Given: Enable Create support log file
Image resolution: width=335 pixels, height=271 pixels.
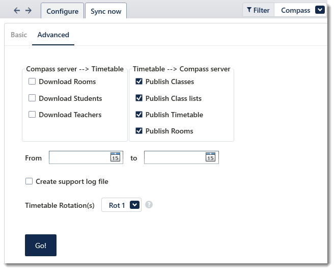Looking at the screenshot, I should click(29, 181).
